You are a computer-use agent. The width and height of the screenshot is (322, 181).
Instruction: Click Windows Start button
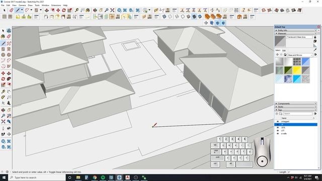[x=4, y=177]
